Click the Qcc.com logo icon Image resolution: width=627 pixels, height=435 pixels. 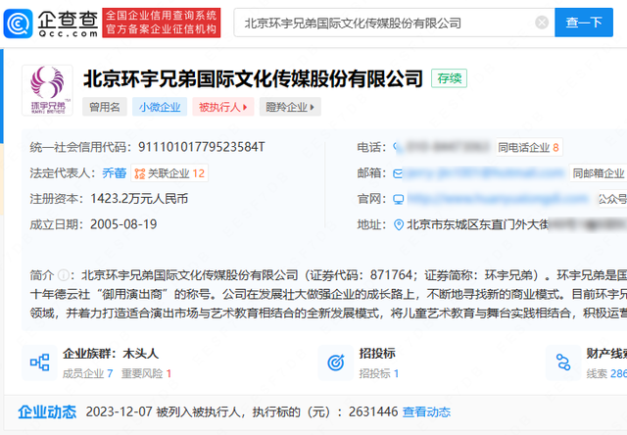[x=18, y=24]
